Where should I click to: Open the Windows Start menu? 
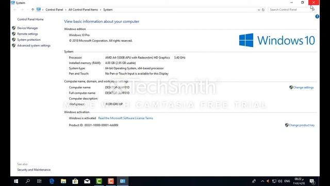(x=16, y=181)
